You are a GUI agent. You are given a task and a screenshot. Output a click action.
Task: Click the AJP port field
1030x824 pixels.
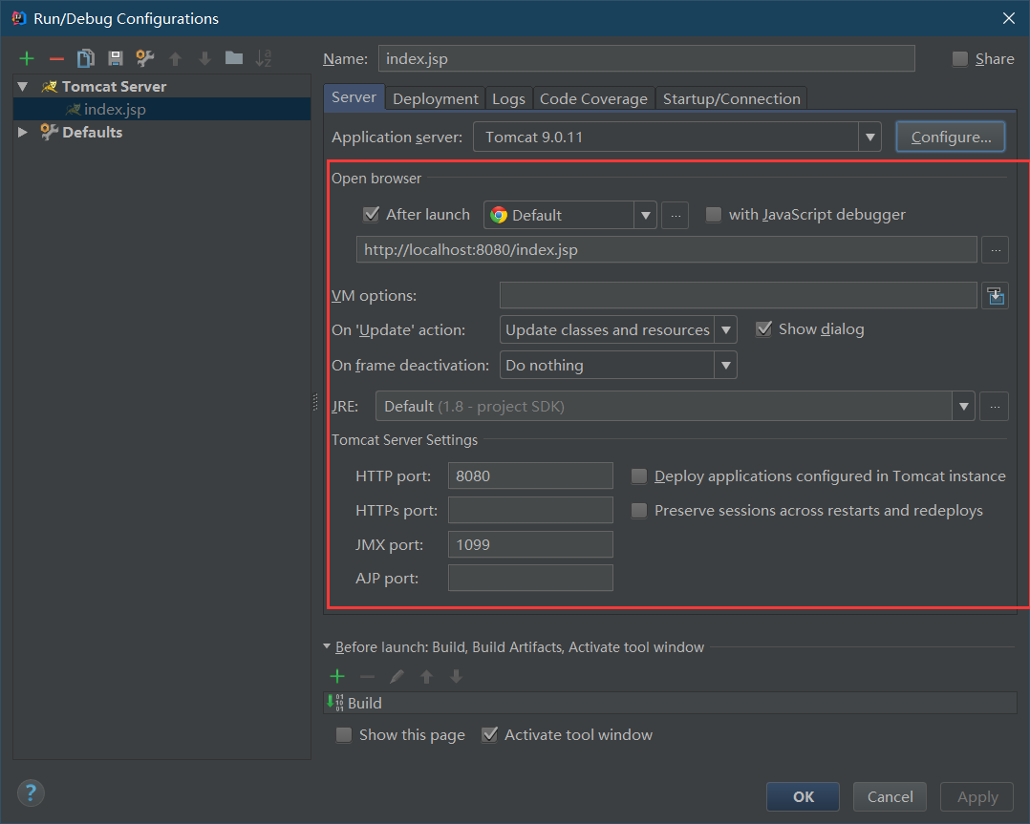530,578
